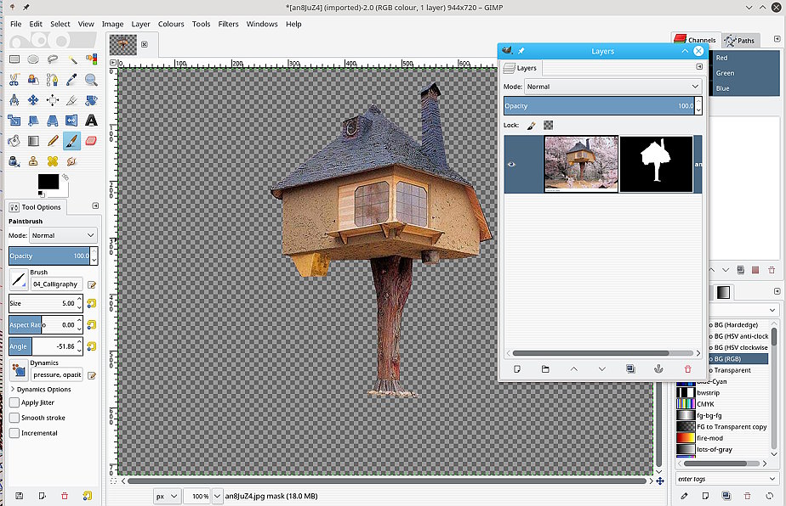This screenshot has height=506, width=786.
Task: Select the Smudge tool
Action: pos(72,161)
